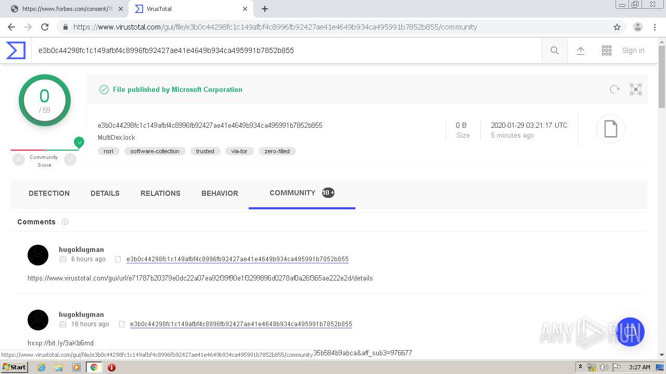Open the apps grid icon
The height and width of the screenshot is (374, 666).
coord(607,50)
